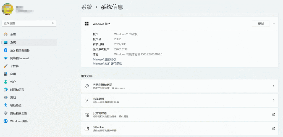Screen dimensions: 283x137
Task: Click OS build value 22631.6199
Action: pos(121,49)
